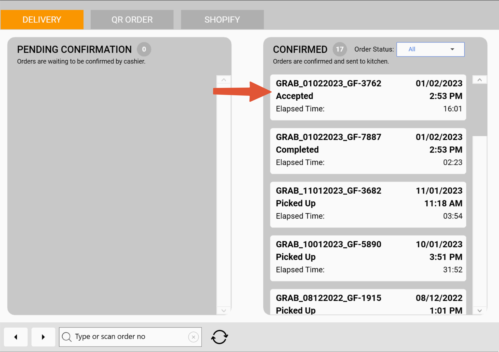Click the Confirmed list scrollbar track
The height and width of the screenshot is (352, 499).
tap(480, 222)
